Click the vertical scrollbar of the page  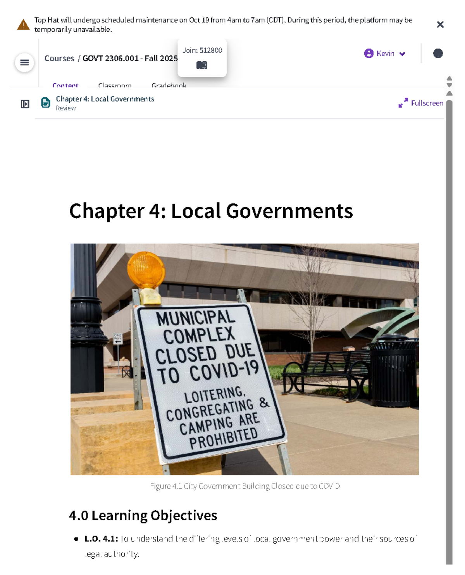coord(449,332)
